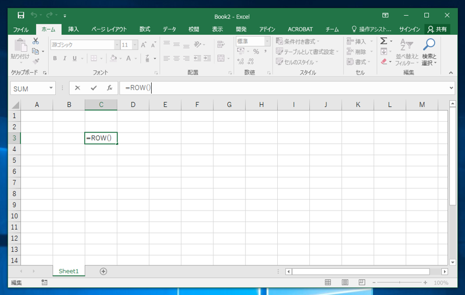Cancel formula entry with X button

tap(77, 88)
